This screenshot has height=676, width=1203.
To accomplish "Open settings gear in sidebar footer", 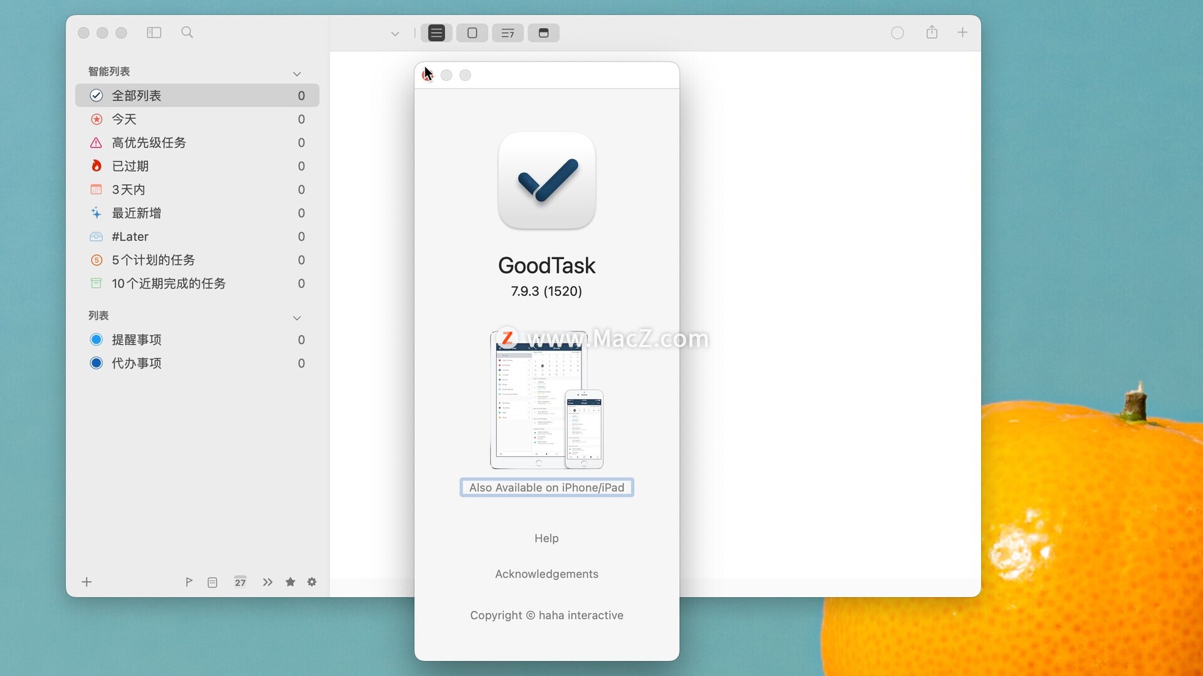I will tap(312, 582).
